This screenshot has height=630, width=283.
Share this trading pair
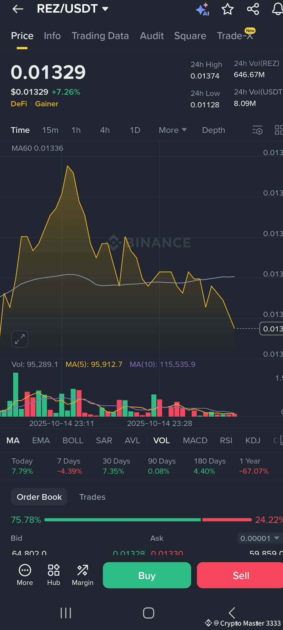pyautogui.click(x=253, y=9)
